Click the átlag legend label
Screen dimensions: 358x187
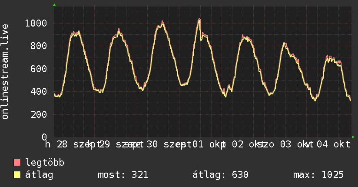(x=39, y=175)
